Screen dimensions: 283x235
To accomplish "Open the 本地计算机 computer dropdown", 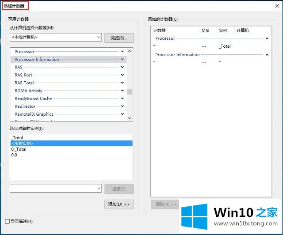I will (x=99, y=38).
